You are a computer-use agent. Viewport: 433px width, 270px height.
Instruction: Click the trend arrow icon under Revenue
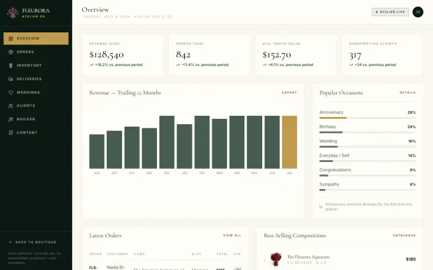click(91, 65)
